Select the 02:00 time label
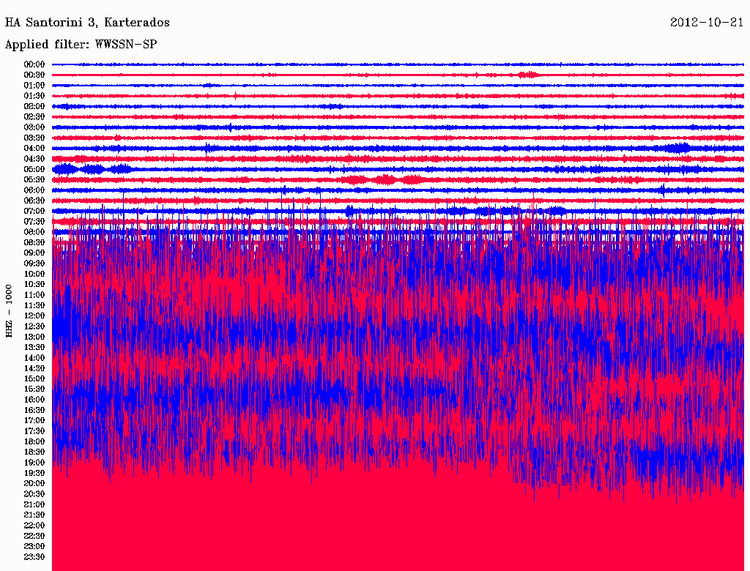 click(x=34, y=106)
